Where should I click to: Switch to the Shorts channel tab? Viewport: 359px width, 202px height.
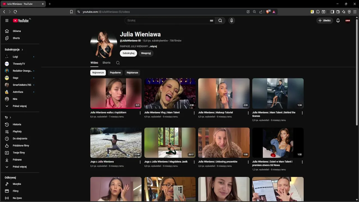(x=106, y=63)
